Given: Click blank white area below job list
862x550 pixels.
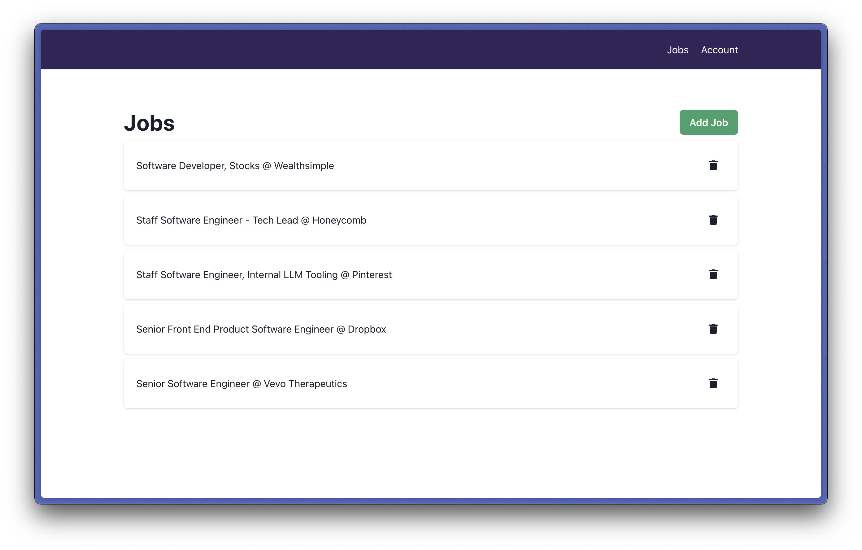Looking at the screenshot, I should coord(429,455).
